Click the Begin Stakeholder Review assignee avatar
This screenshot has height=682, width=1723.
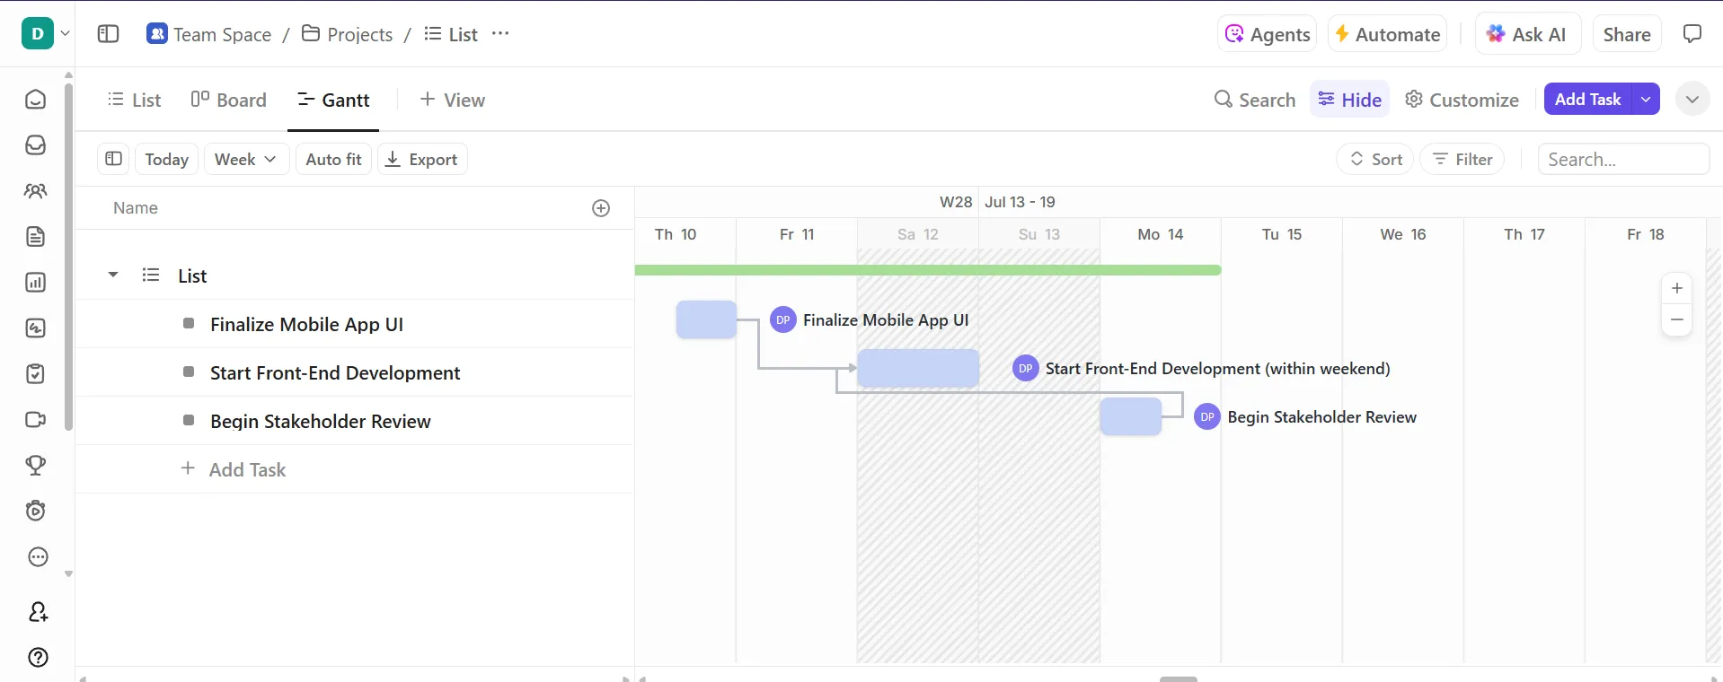1207,417
